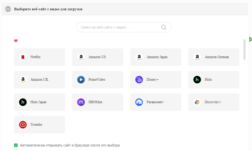252x151 pixels.
Task: Click the vertical scrollbar thumb
Action: [x=244, y=49]
